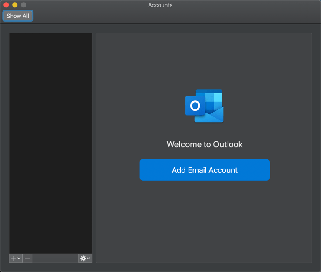Viewport: 321px width, 272px height.
Task: Click the Add Email Account button
Action: pyautogui.click(x=205, y=170)
